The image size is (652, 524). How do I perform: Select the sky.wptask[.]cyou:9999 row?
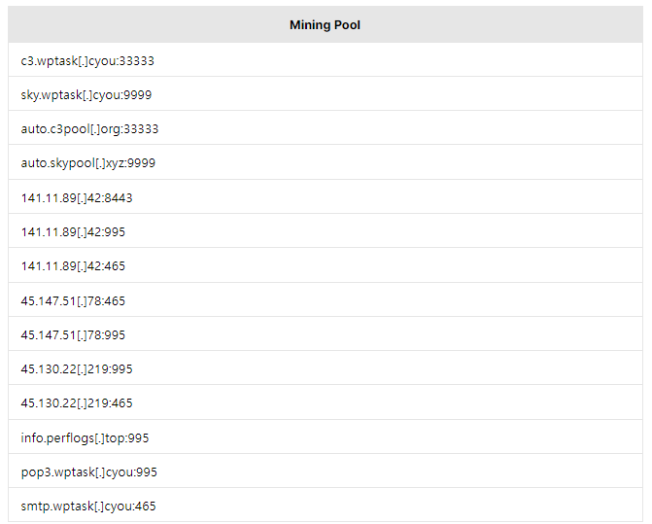(326, 94)
